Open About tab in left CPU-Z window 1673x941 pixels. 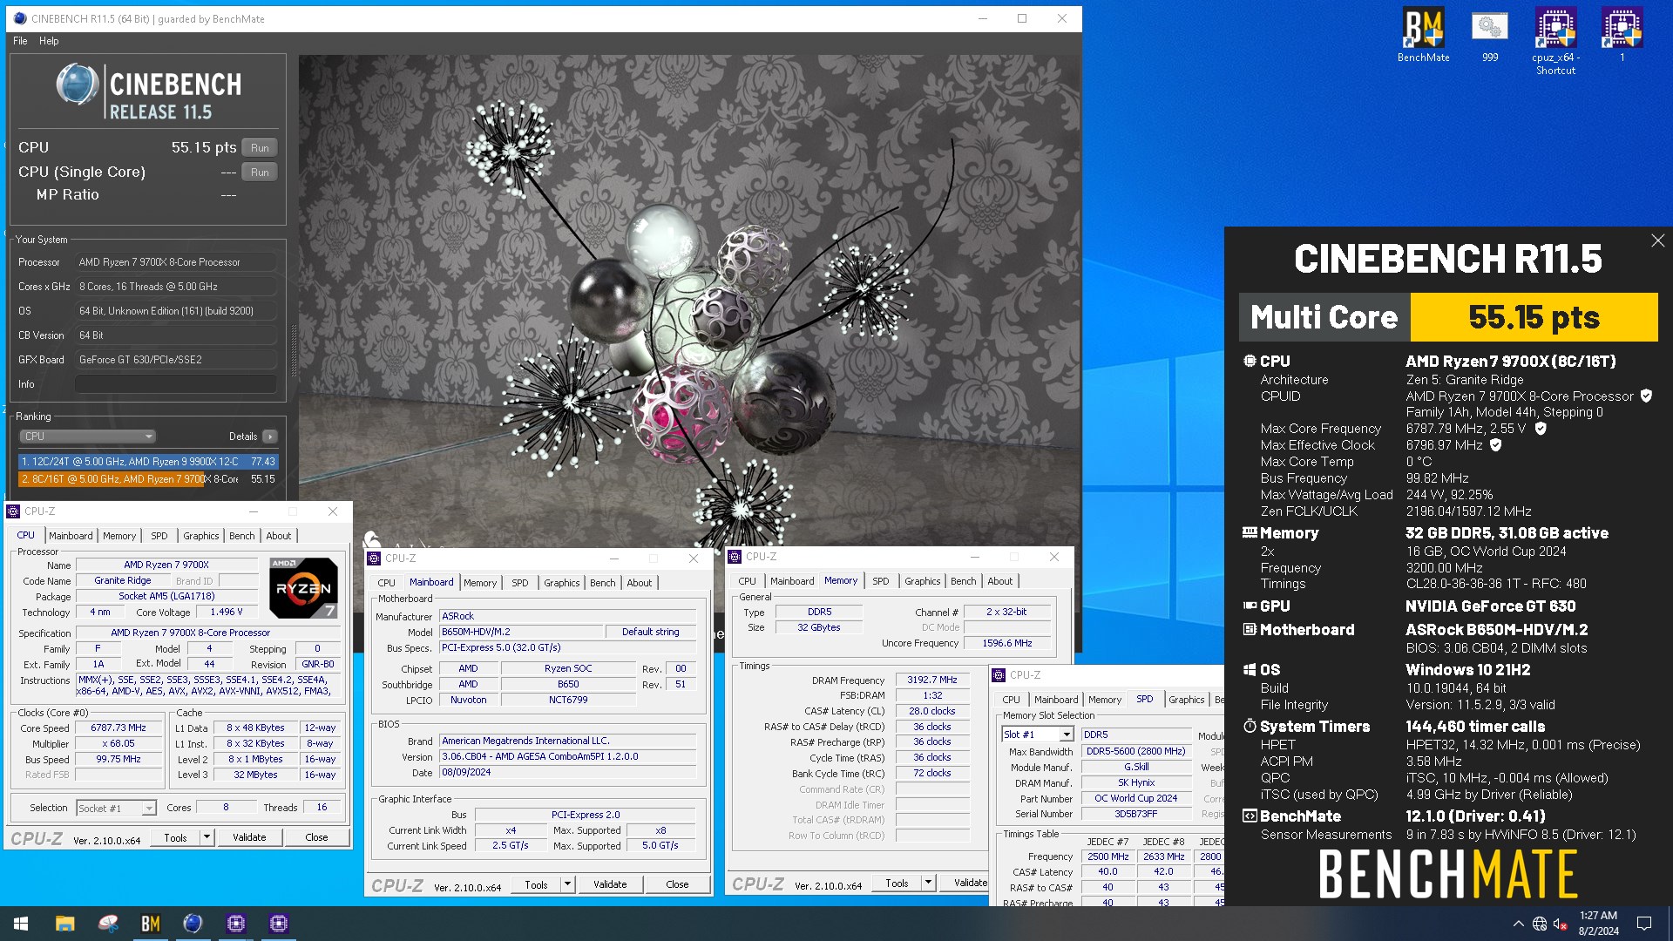click(x=279, y=536)
